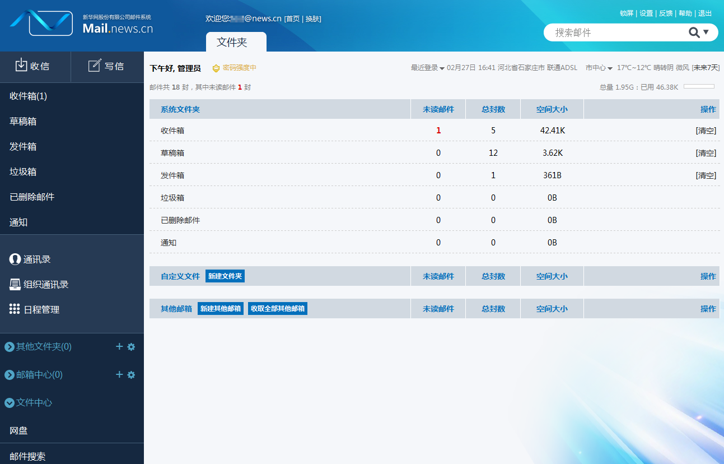Open the search options dropdown arrow
Screen dimensions: 724x464
(706, 33)
